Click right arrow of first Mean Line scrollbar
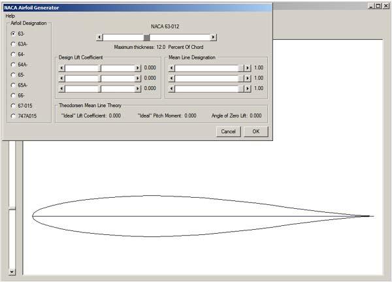 pyautogui.click(x=248, y=68)
